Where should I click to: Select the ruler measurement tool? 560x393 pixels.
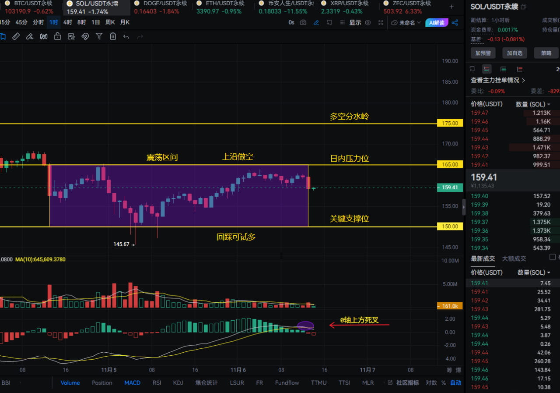click(16, 37)
